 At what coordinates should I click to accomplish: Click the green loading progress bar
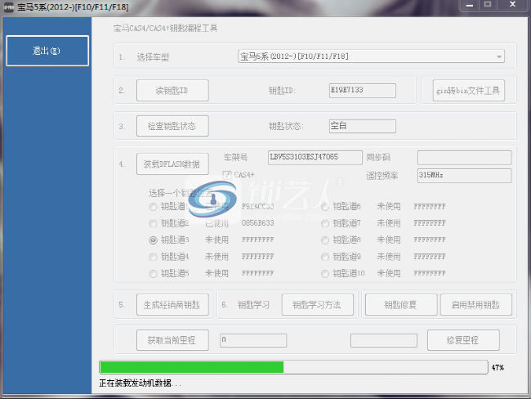pyautogui.click(x=293, y=367)
